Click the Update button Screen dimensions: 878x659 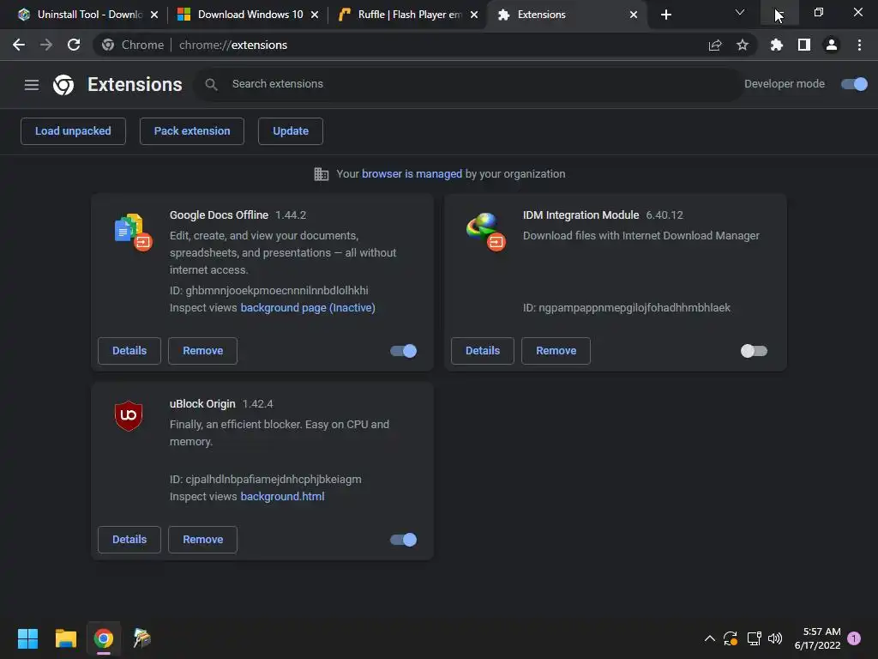[291, 131]
